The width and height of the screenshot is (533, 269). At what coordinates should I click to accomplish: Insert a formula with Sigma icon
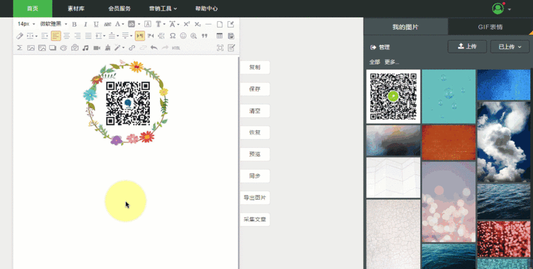[20, 48]
